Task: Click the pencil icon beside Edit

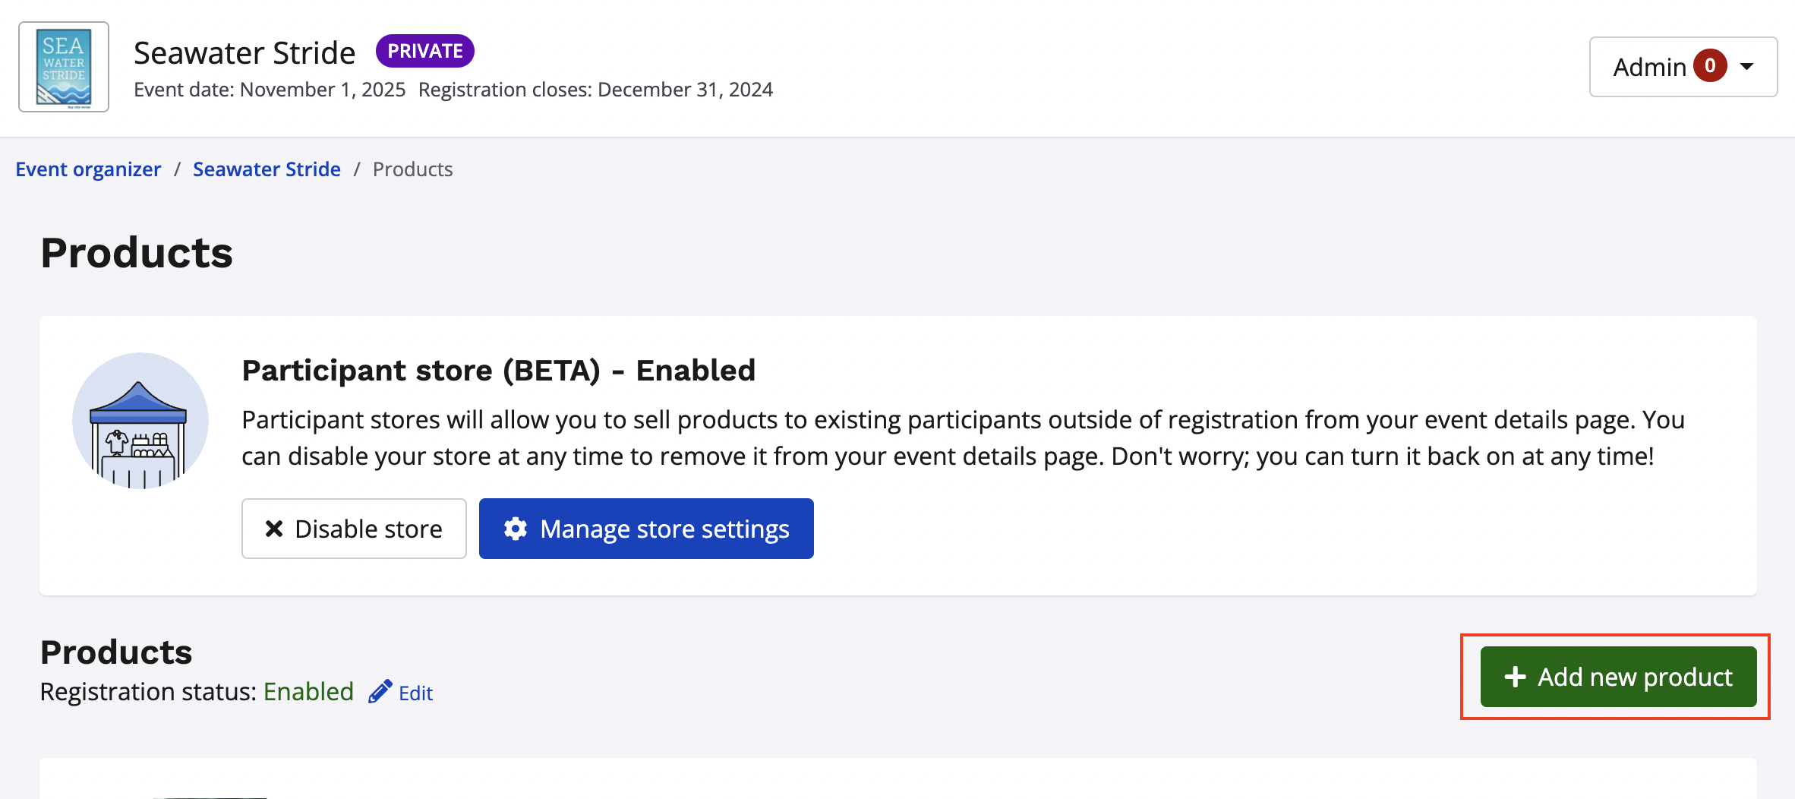Action: [x=380, y=692]
